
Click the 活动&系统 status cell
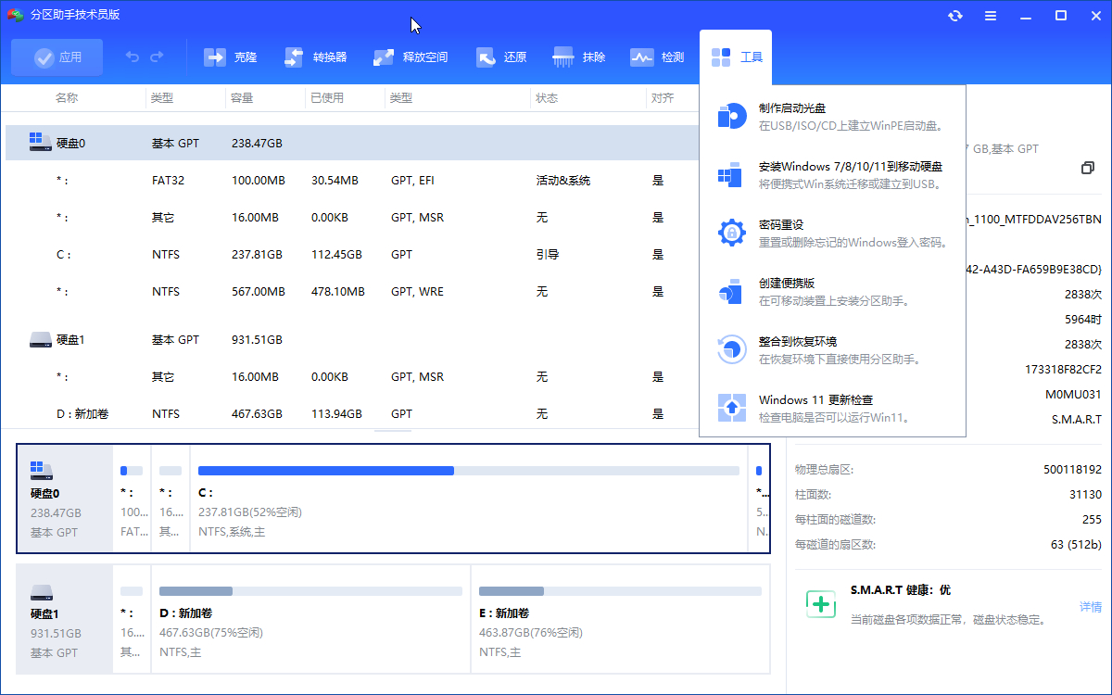coord(563,181)
